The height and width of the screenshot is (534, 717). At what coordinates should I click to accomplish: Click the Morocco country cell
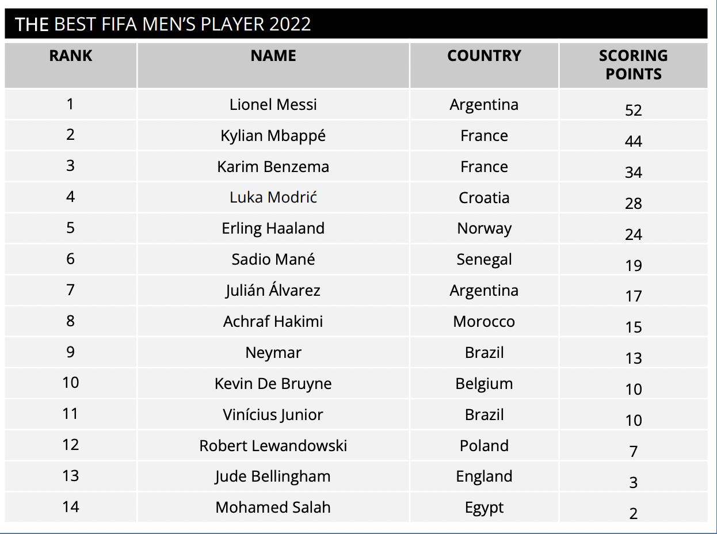coord(484,321)
